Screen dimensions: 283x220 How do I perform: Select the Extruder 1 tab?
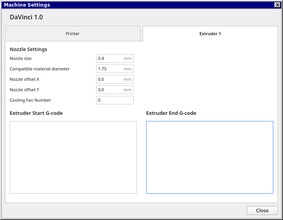(x=210, y=34)
